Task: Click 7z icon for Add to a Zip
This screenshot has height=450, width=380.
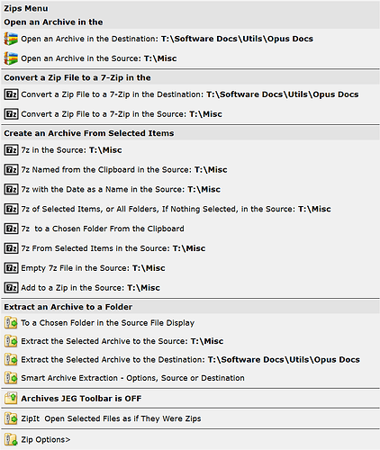Action: click(x=11, y=288)
